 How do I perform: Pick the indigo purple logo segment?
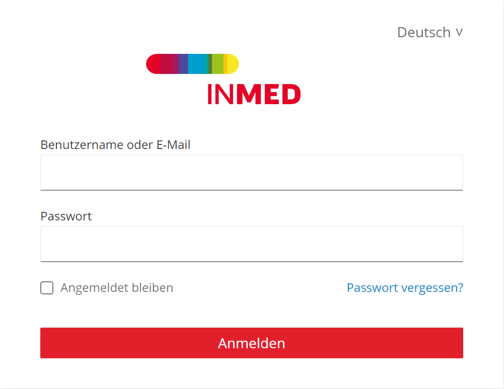[x=183, y=64]
